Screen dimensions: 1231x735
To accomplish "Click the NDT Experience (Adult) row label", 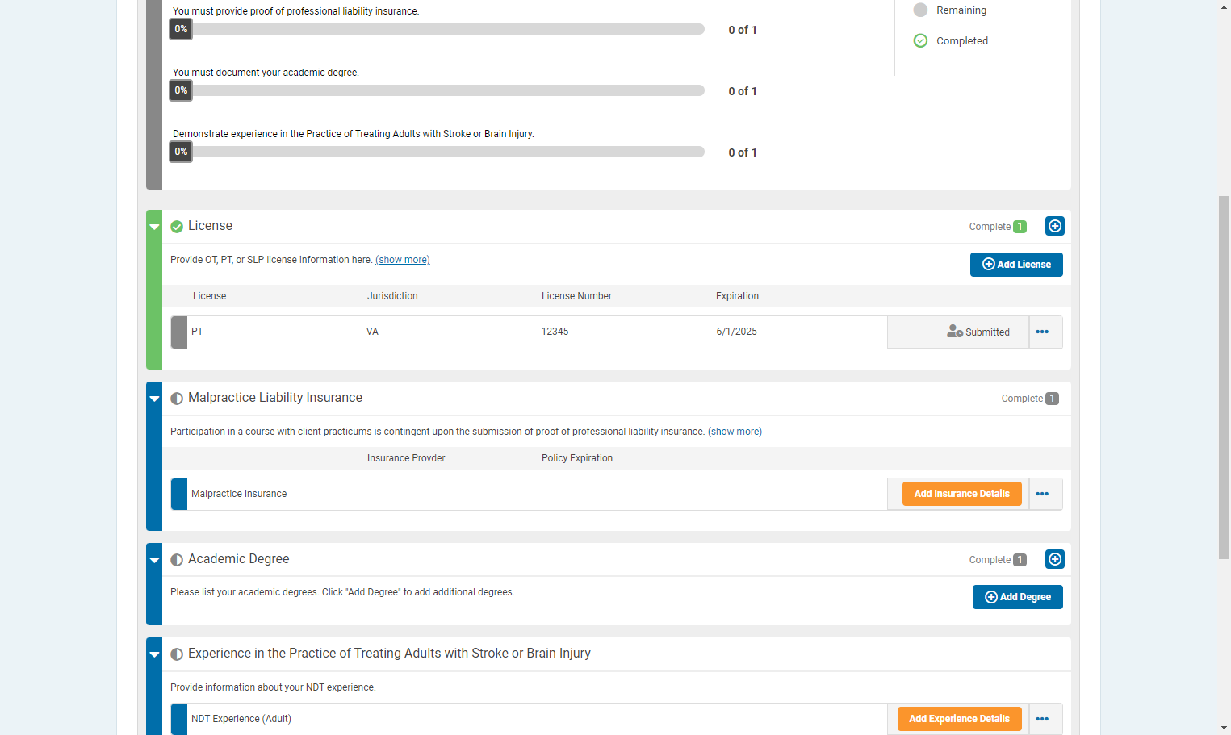I will [241, 719].
